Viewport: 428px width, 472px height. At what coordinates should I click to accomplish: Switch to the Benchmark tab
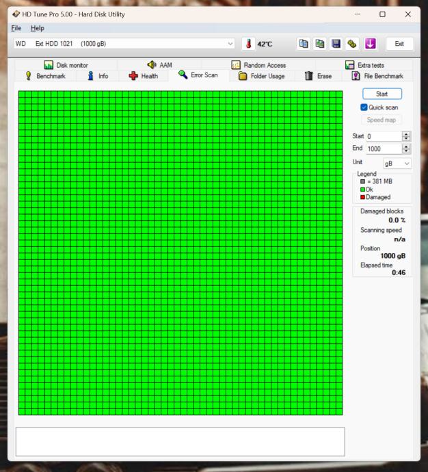[45, 76]
